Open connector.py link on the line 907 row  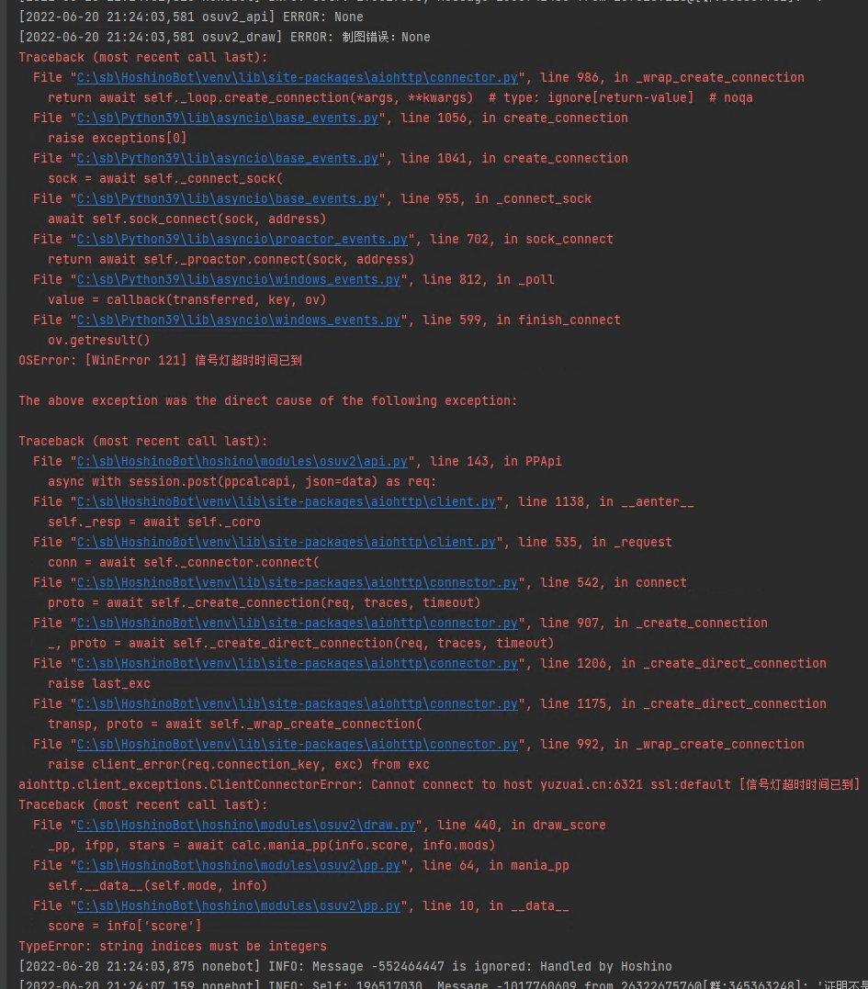click(297, 623)
